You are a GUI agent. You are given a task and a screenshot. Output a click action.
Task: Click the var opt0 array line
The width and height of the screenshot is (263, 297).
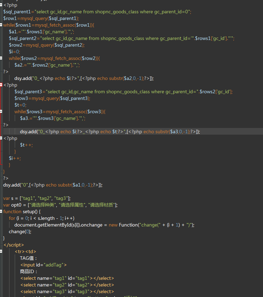(60, 205)
